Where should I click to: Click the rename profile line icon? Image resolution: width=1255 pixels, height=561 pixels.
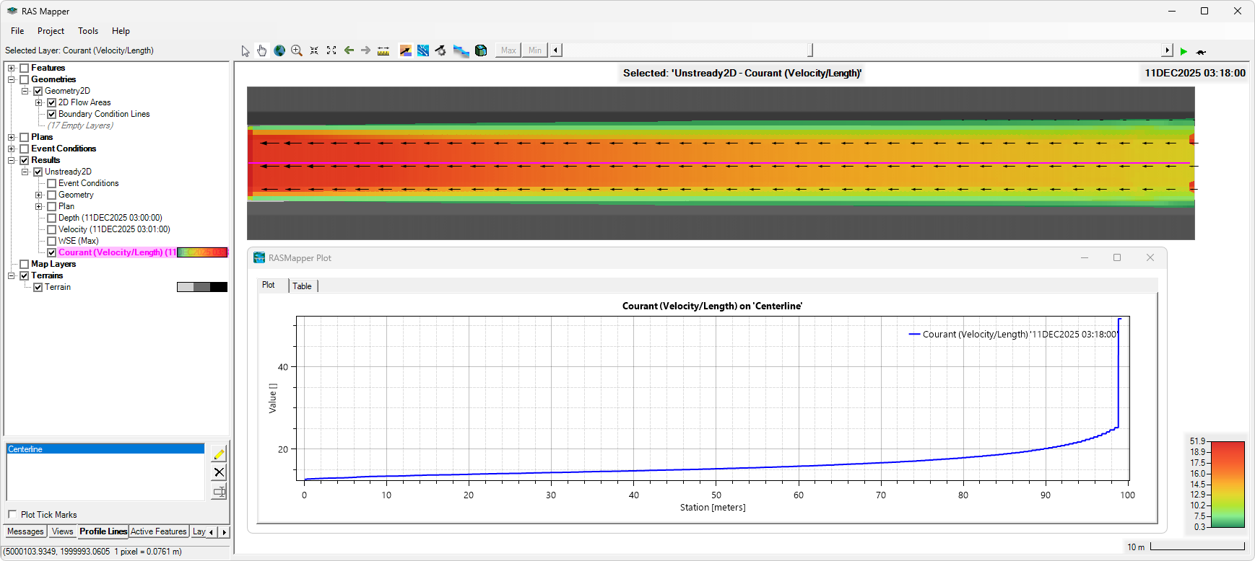click(x=220, y=492)
